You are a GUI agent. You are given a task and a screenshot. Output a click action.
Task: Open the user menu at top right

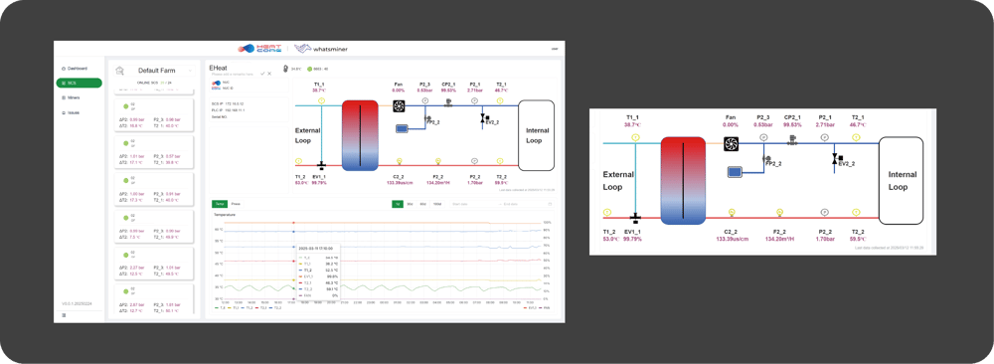click(554, 48)
